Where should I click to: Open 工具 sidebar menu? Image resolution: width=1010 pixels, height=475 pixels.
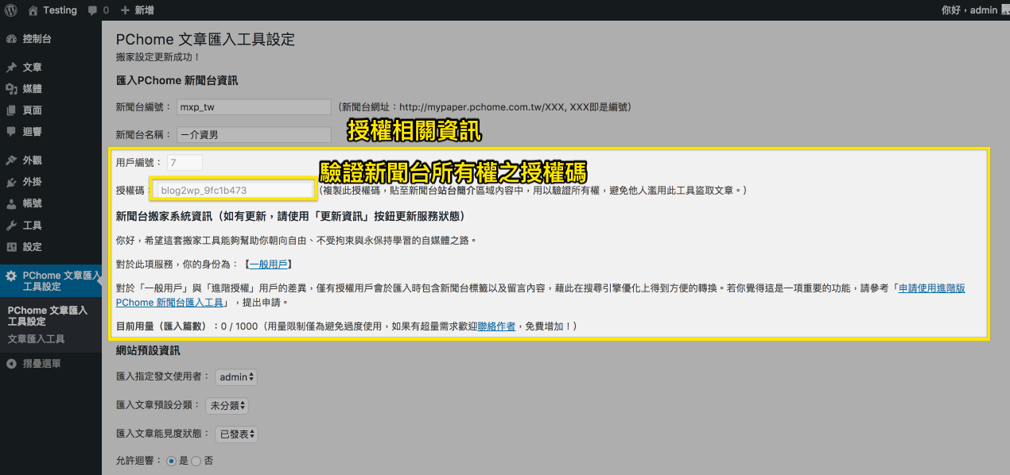tap(51, 226)
